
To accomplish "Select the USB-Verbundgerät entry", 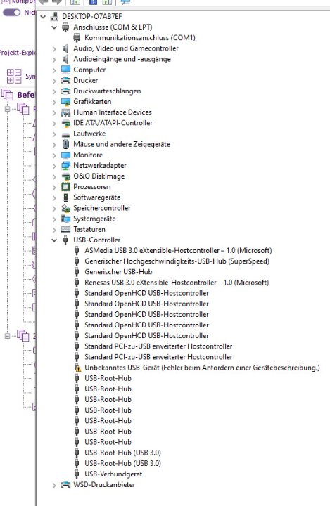I will (113, 474).
